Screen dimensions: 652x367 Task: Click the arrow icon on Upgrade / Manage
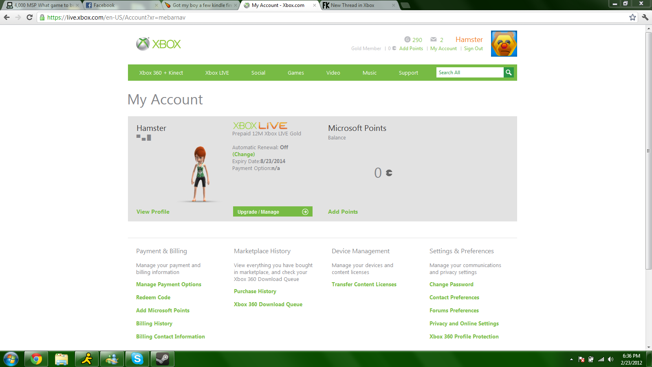[x=305, y=212]
